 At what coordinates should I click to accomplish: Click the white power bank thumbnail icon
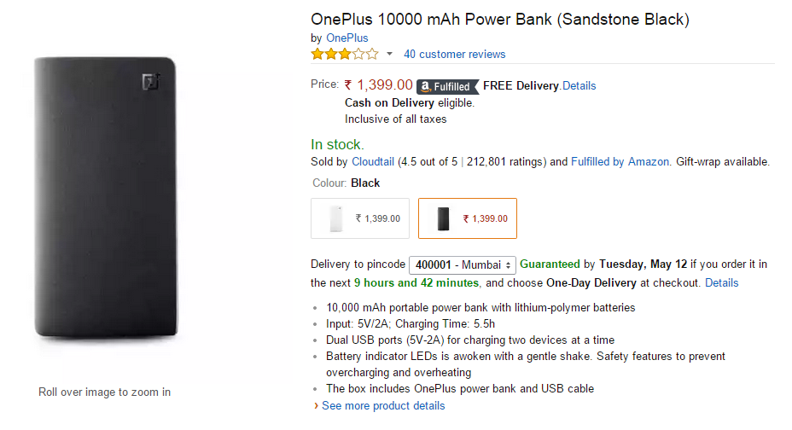[x=335, y=219]
